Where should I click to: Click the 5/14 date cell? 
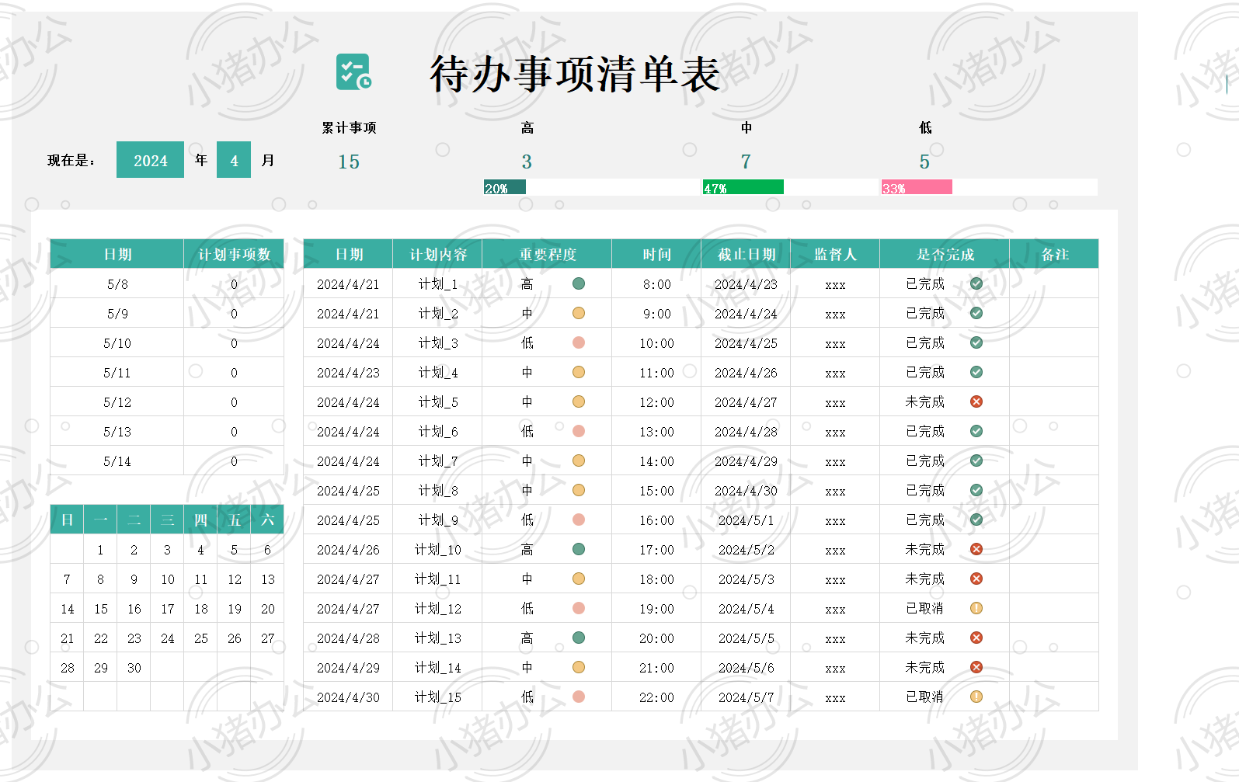pyautogui.click(x=117, y=461)
